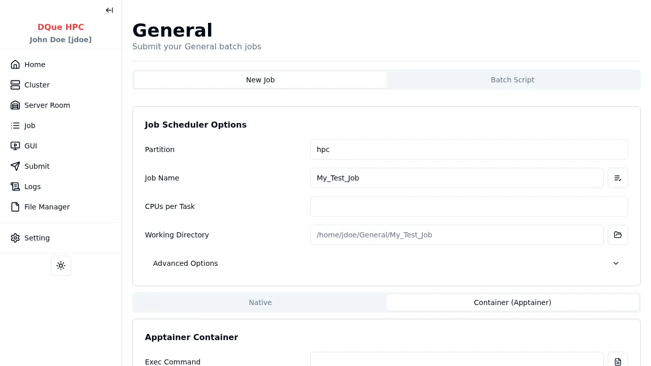Select Container (Apptainer) mode
The width and height of the screenshot is (651, 366).
(512, 302)
